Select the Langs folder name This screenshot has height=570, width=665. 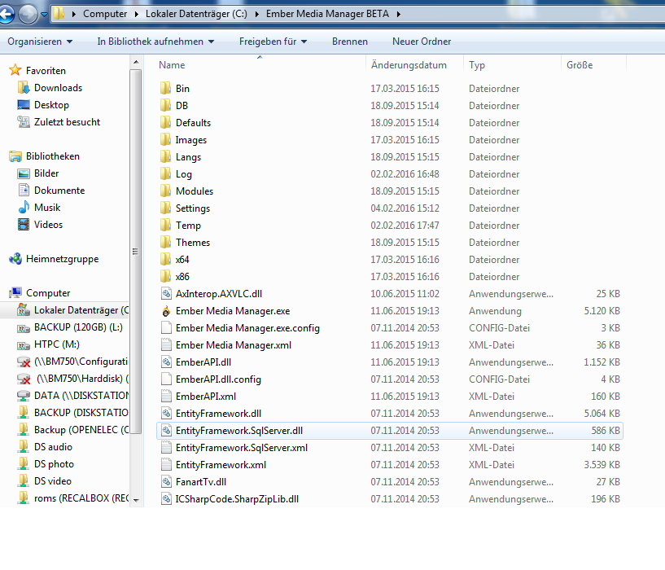point(188,156)
